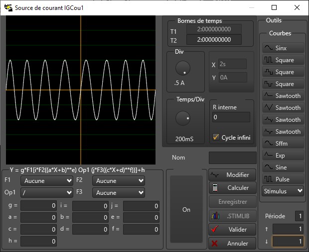Open the F2 function dropdown
Viewport: 309px width, 252px height.
point(119,181)
